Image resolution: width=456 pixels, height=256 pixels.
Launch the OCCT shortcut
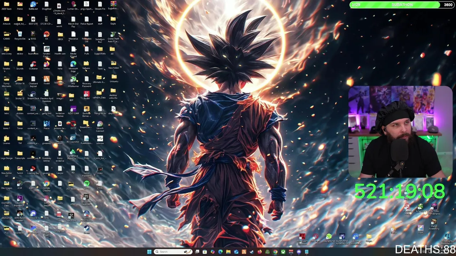coord(73,125)
